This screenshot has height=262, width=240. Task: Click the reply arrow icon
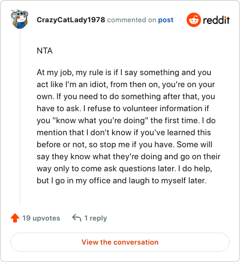77,218
